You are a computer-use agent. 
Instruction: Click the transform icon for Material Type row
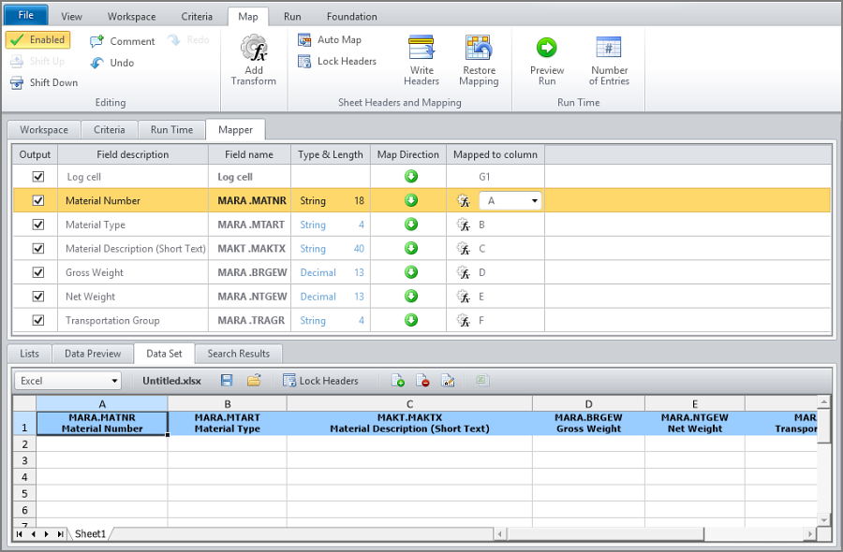[x=463, y=225]
